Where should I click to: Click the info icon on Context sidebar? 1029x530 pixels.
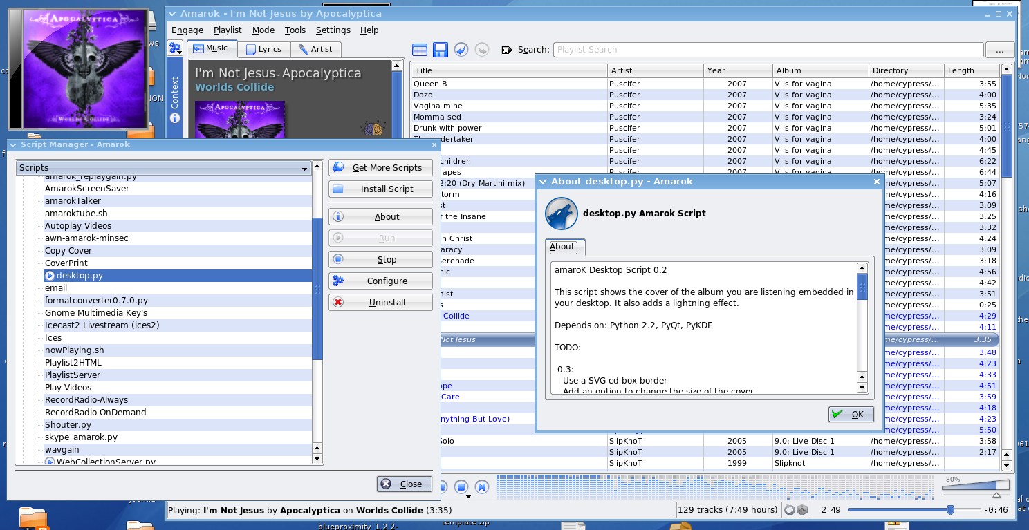click(x=175, y=117)
